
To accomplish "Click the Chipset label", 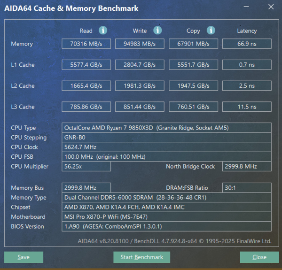I will point(21,207).
